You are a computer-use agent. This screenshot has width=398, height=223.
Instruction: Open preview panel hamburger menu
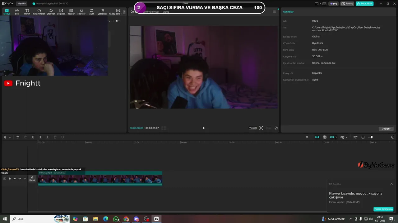pos(274,12)
